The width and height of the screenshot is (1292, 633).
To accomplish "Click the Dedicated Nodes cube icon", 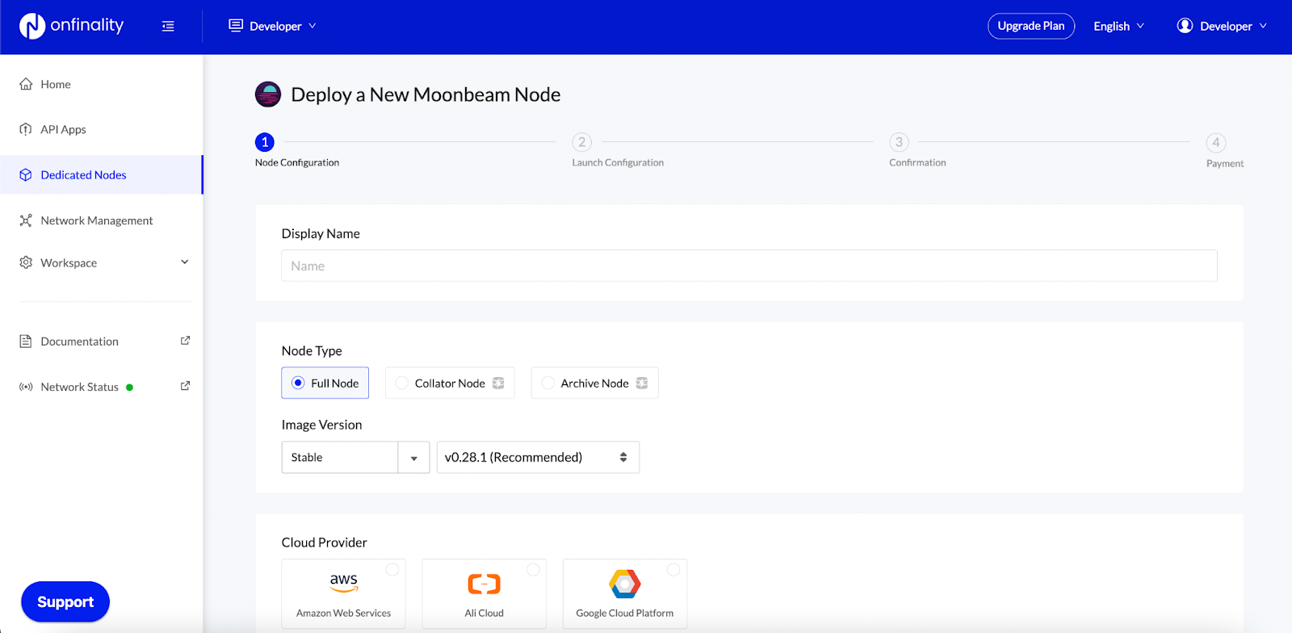I will point(26,174).
